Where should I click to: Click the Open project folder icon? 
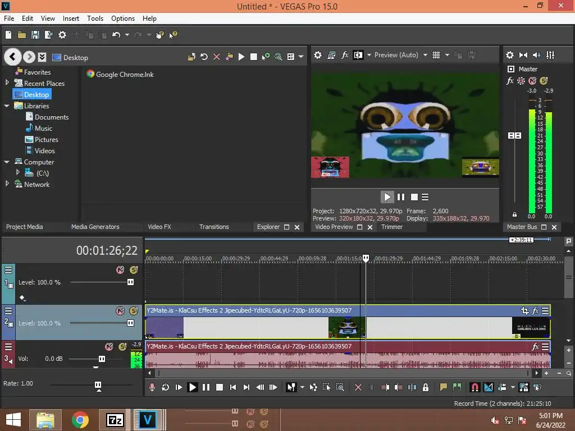[22, 35]
